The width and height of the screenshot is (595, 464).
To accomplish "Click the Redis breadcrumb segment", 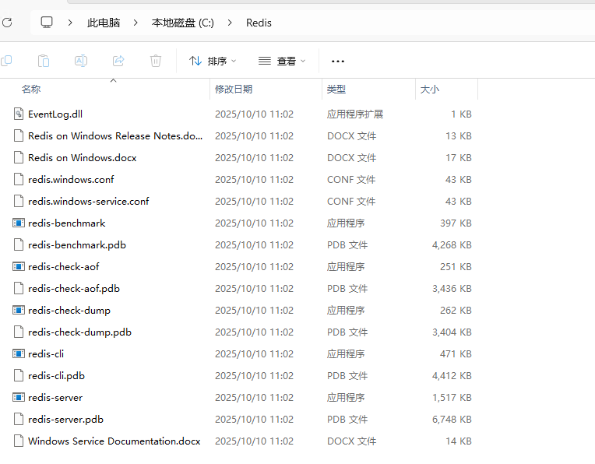I will click(x=259, y=23).
